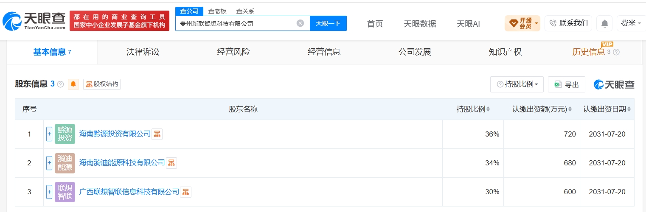The width and height of the screenshot is (646, 212).
Task: Click help icon beside 历史信息 tab
Action: [x=616, y=52]
